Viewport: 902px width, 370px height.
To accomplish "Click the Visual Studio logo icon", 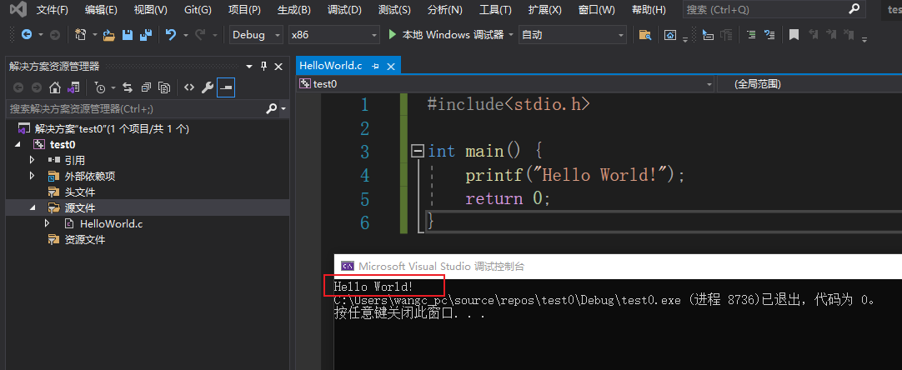I will 18,10.
